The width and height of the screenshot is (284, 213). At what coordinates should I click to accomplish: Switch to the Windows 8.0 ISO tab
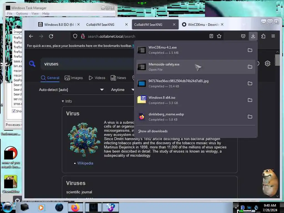point(59,24)
